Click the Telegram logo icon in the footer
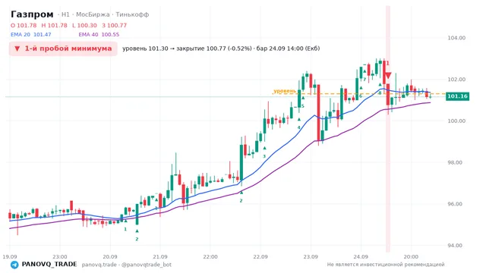The height and width of the screenshot is (273, 486). [14, 265]
